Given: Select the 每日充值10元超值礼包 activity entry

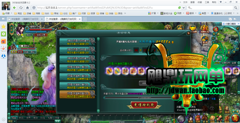Looking at the screenshot, I should 77,42.
